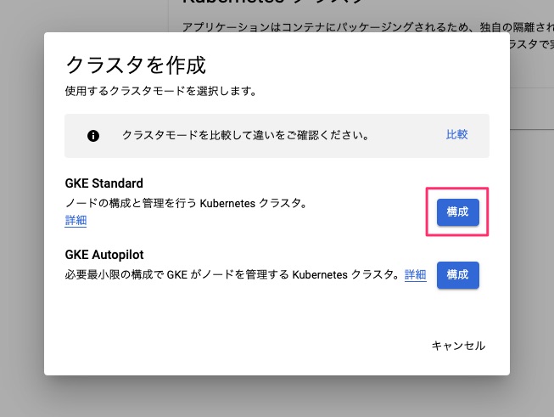Select the GKE Autopilot heading text
The image size is (554, 417).
(x=104, y=255)
